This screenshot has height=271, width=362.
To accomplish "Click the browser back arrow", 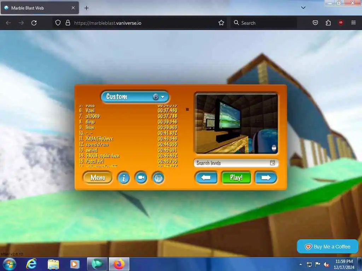I will point(8,23).
